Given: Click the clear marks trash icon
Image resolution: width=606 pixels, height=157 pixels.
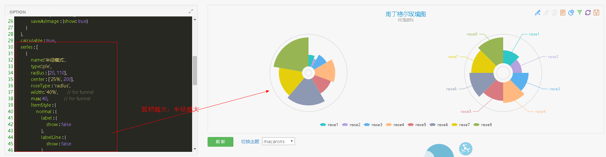Looking at the screenshot, I should coord(554,13).
